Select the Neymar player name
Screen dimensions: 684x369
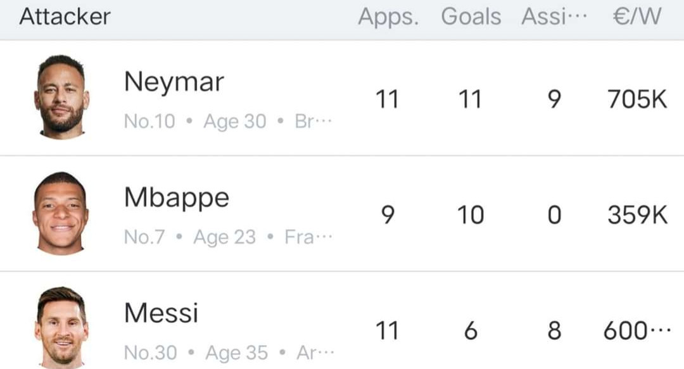[174, 82]
